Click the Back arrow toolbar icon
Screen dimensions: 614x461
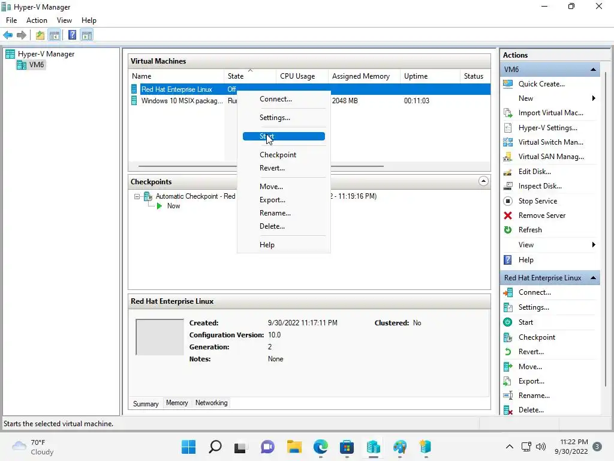pyautogui.click(x=8, y=35)
